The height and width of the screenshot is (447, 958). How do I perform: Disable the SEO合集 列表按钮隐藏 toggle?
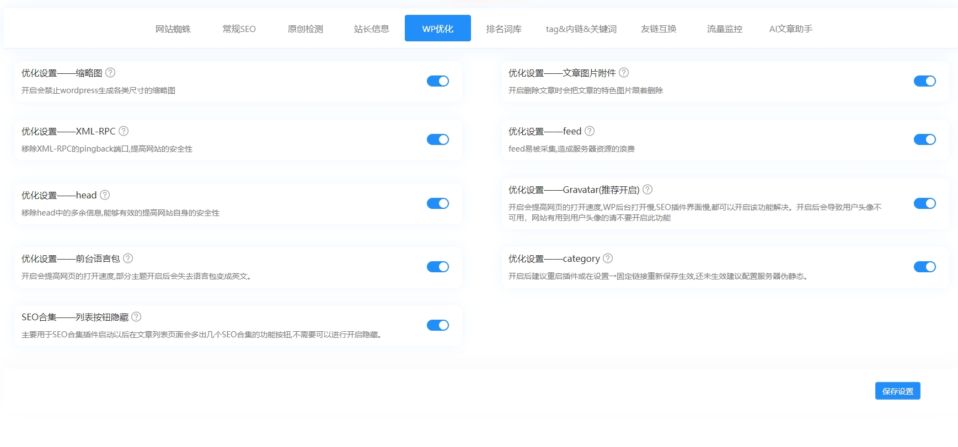point(437,325)
